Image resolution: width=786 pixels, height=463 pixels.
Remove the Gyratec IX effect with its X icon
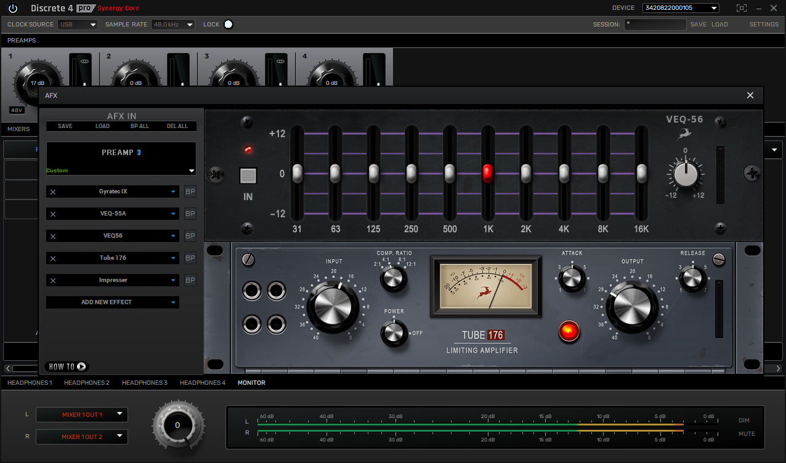pos(54,191)
